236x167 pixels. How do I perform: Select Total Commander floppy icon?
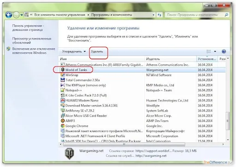tap(63, 80)
